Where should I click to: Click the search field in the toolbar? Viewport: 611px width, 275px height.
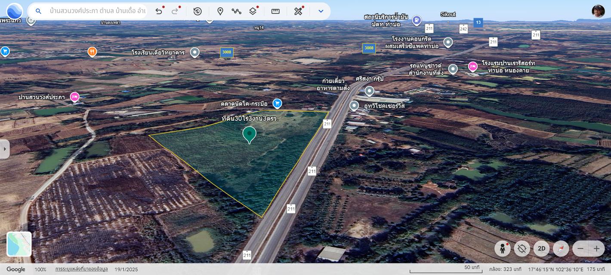tap(97, 11)
